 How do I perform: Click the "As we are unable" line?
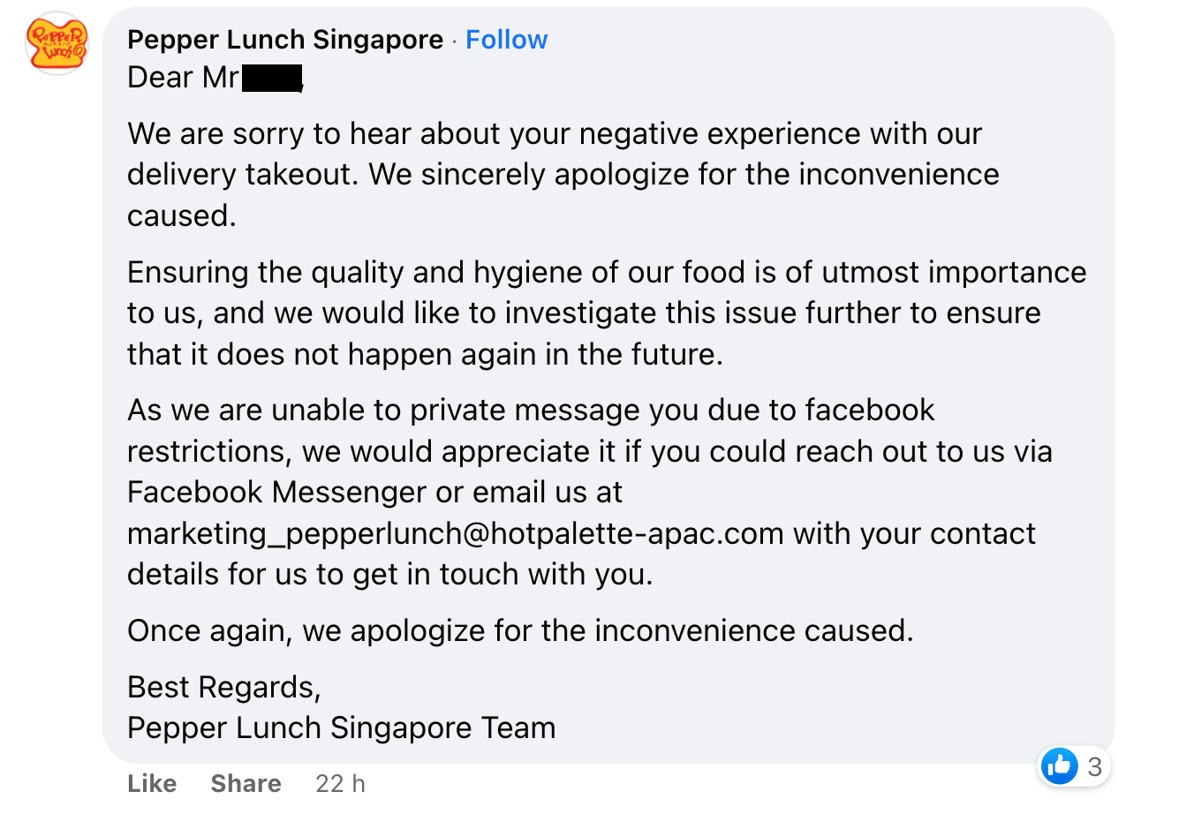coord(530,410)
